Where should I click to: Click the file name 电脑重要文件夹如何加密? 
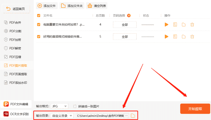coord(64,25)
